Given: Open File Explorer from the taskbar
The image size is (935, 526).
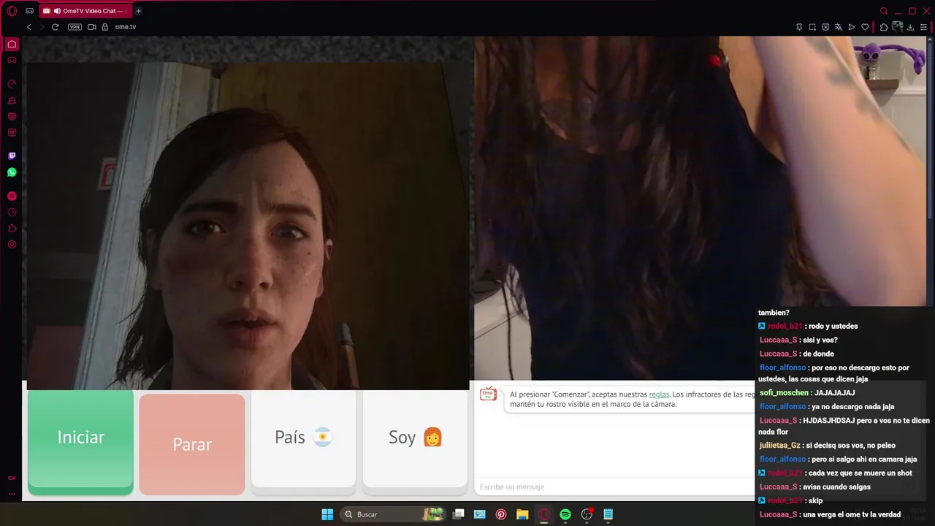Looking at the screenshot, I should click(522, 514).
